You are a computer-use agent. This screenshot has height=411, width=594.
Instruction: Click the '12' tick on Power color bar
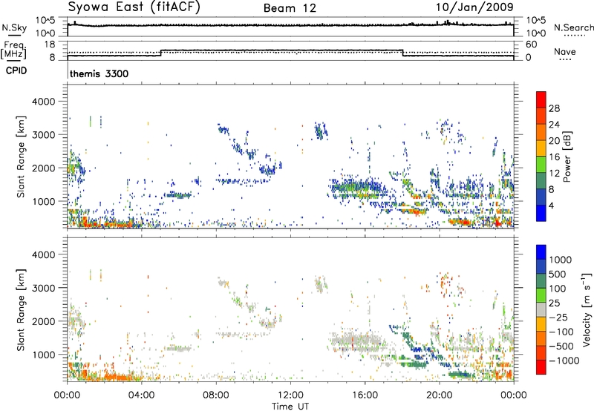(554, 173)
